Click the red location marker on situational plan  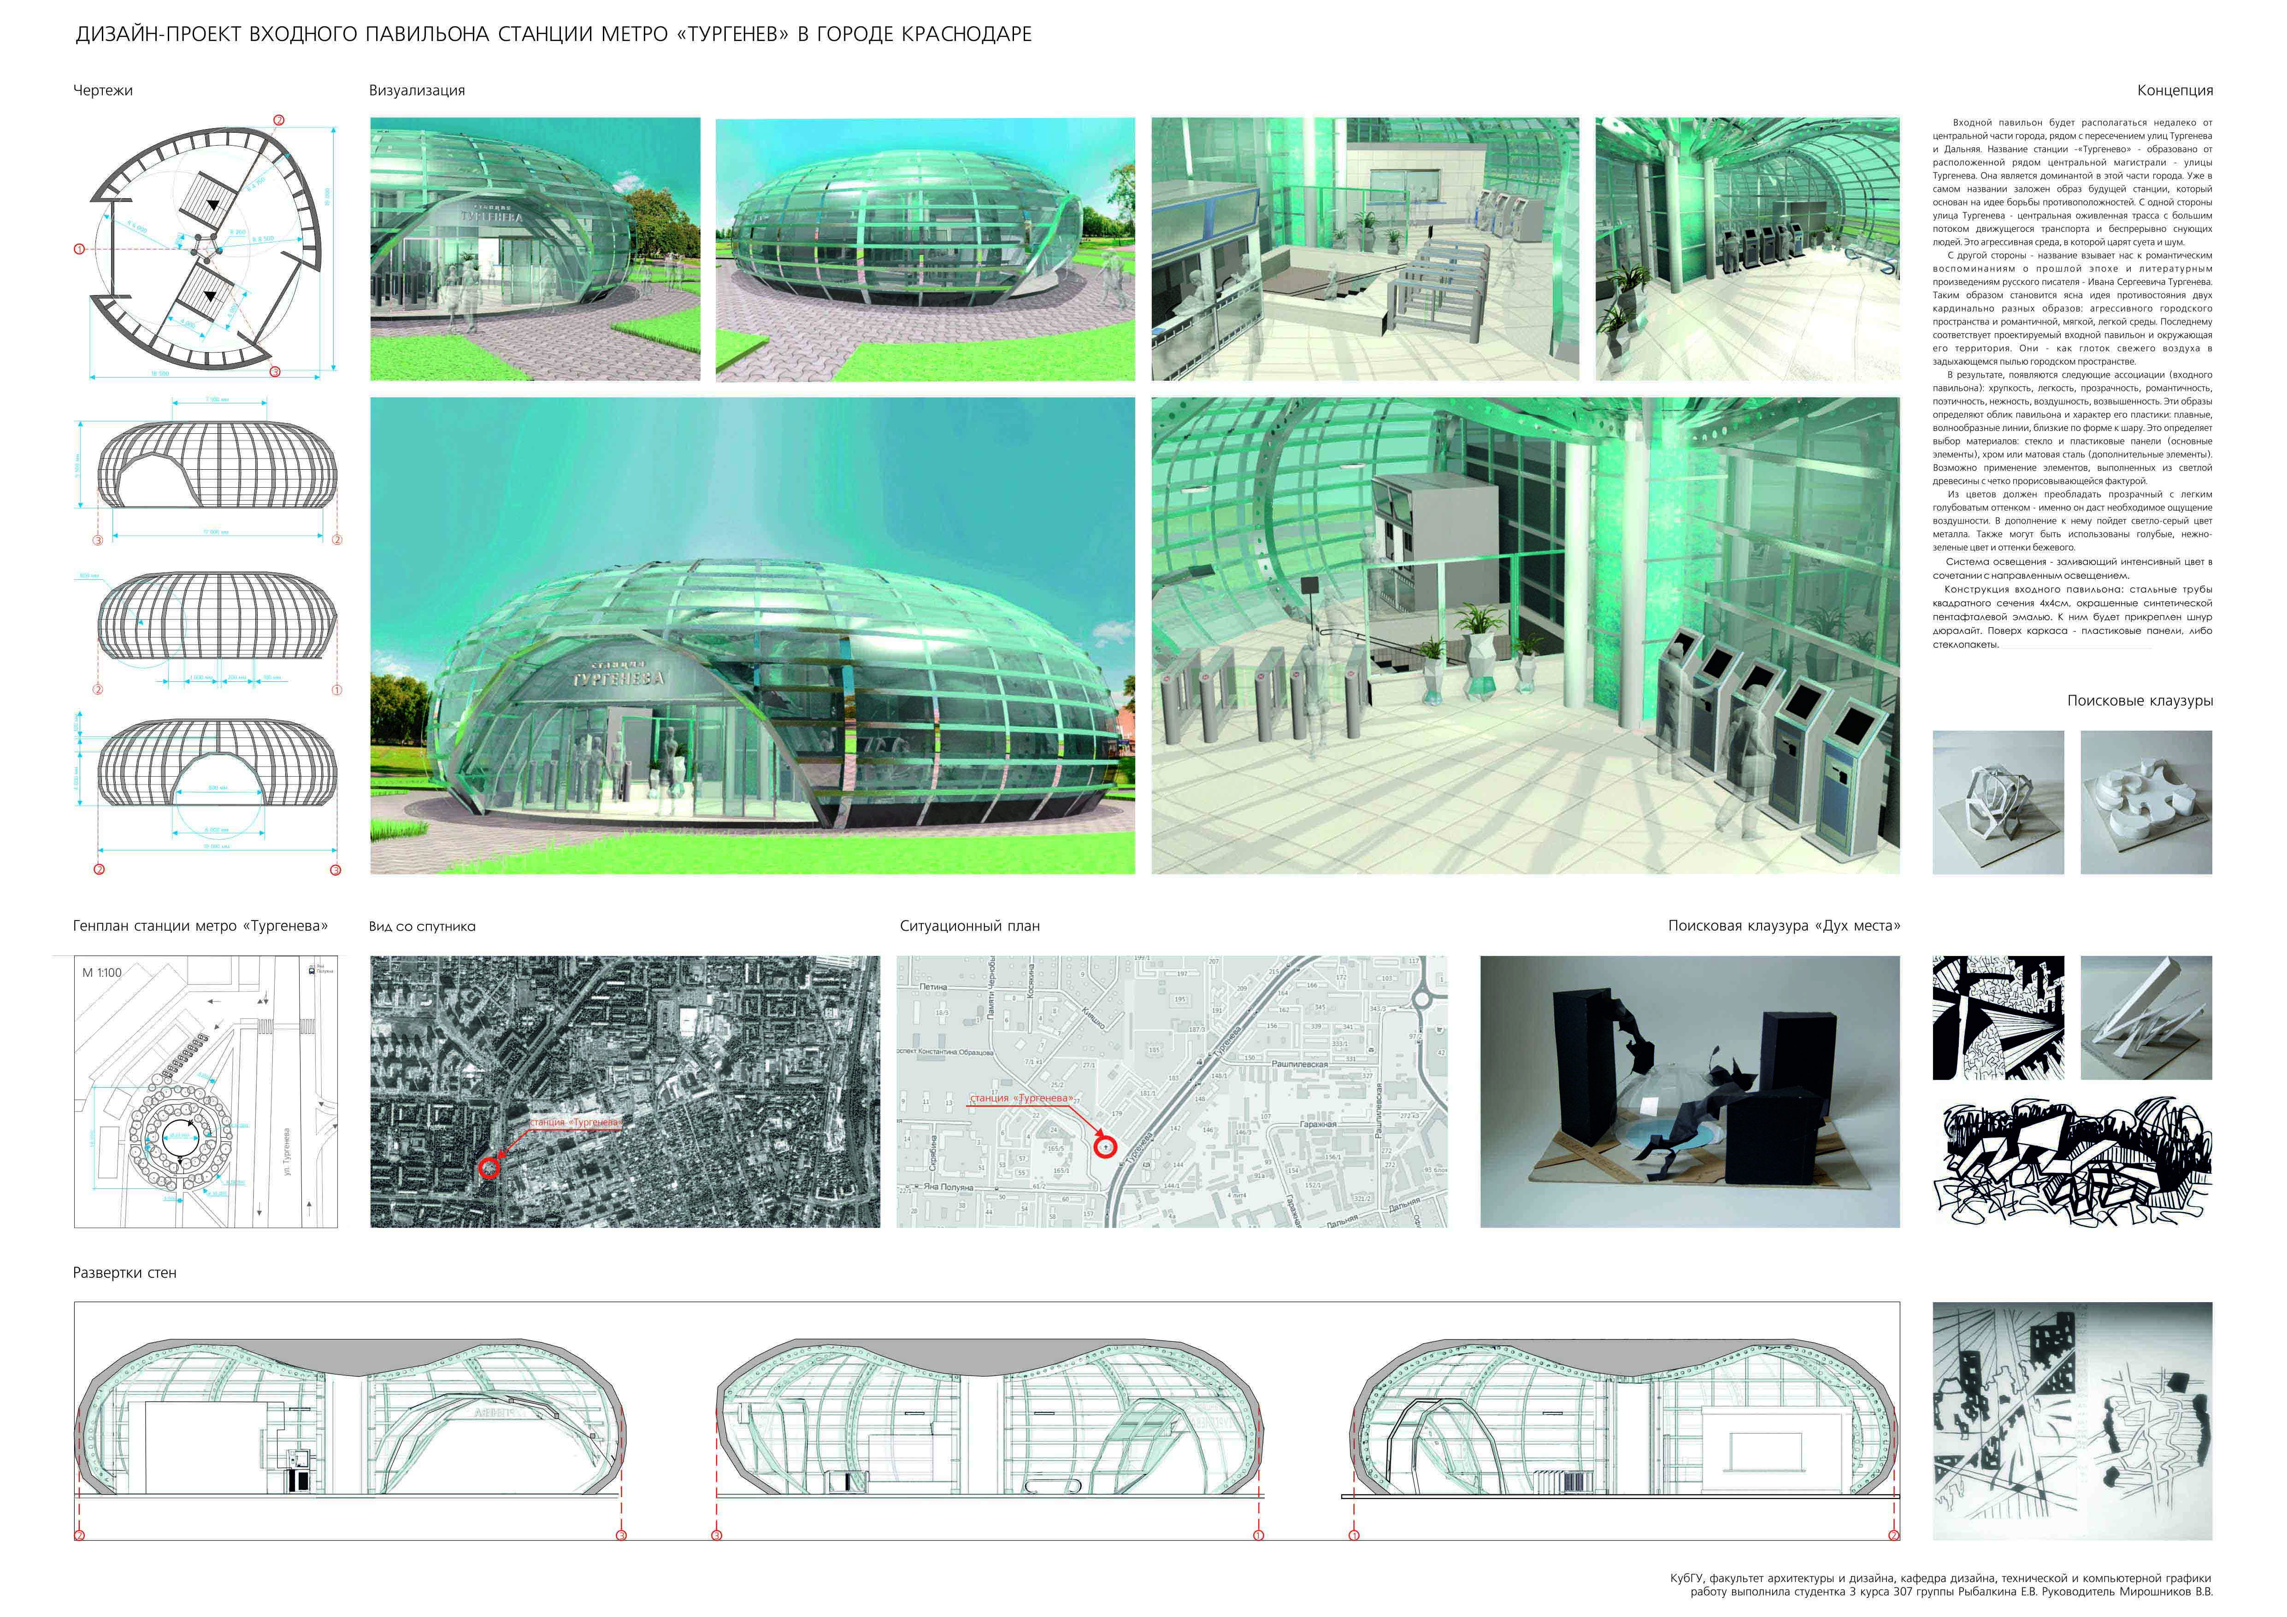(x=1106, y=1148)
